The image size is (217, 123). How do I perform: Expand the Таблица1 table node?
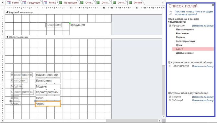tap(170, 100)
